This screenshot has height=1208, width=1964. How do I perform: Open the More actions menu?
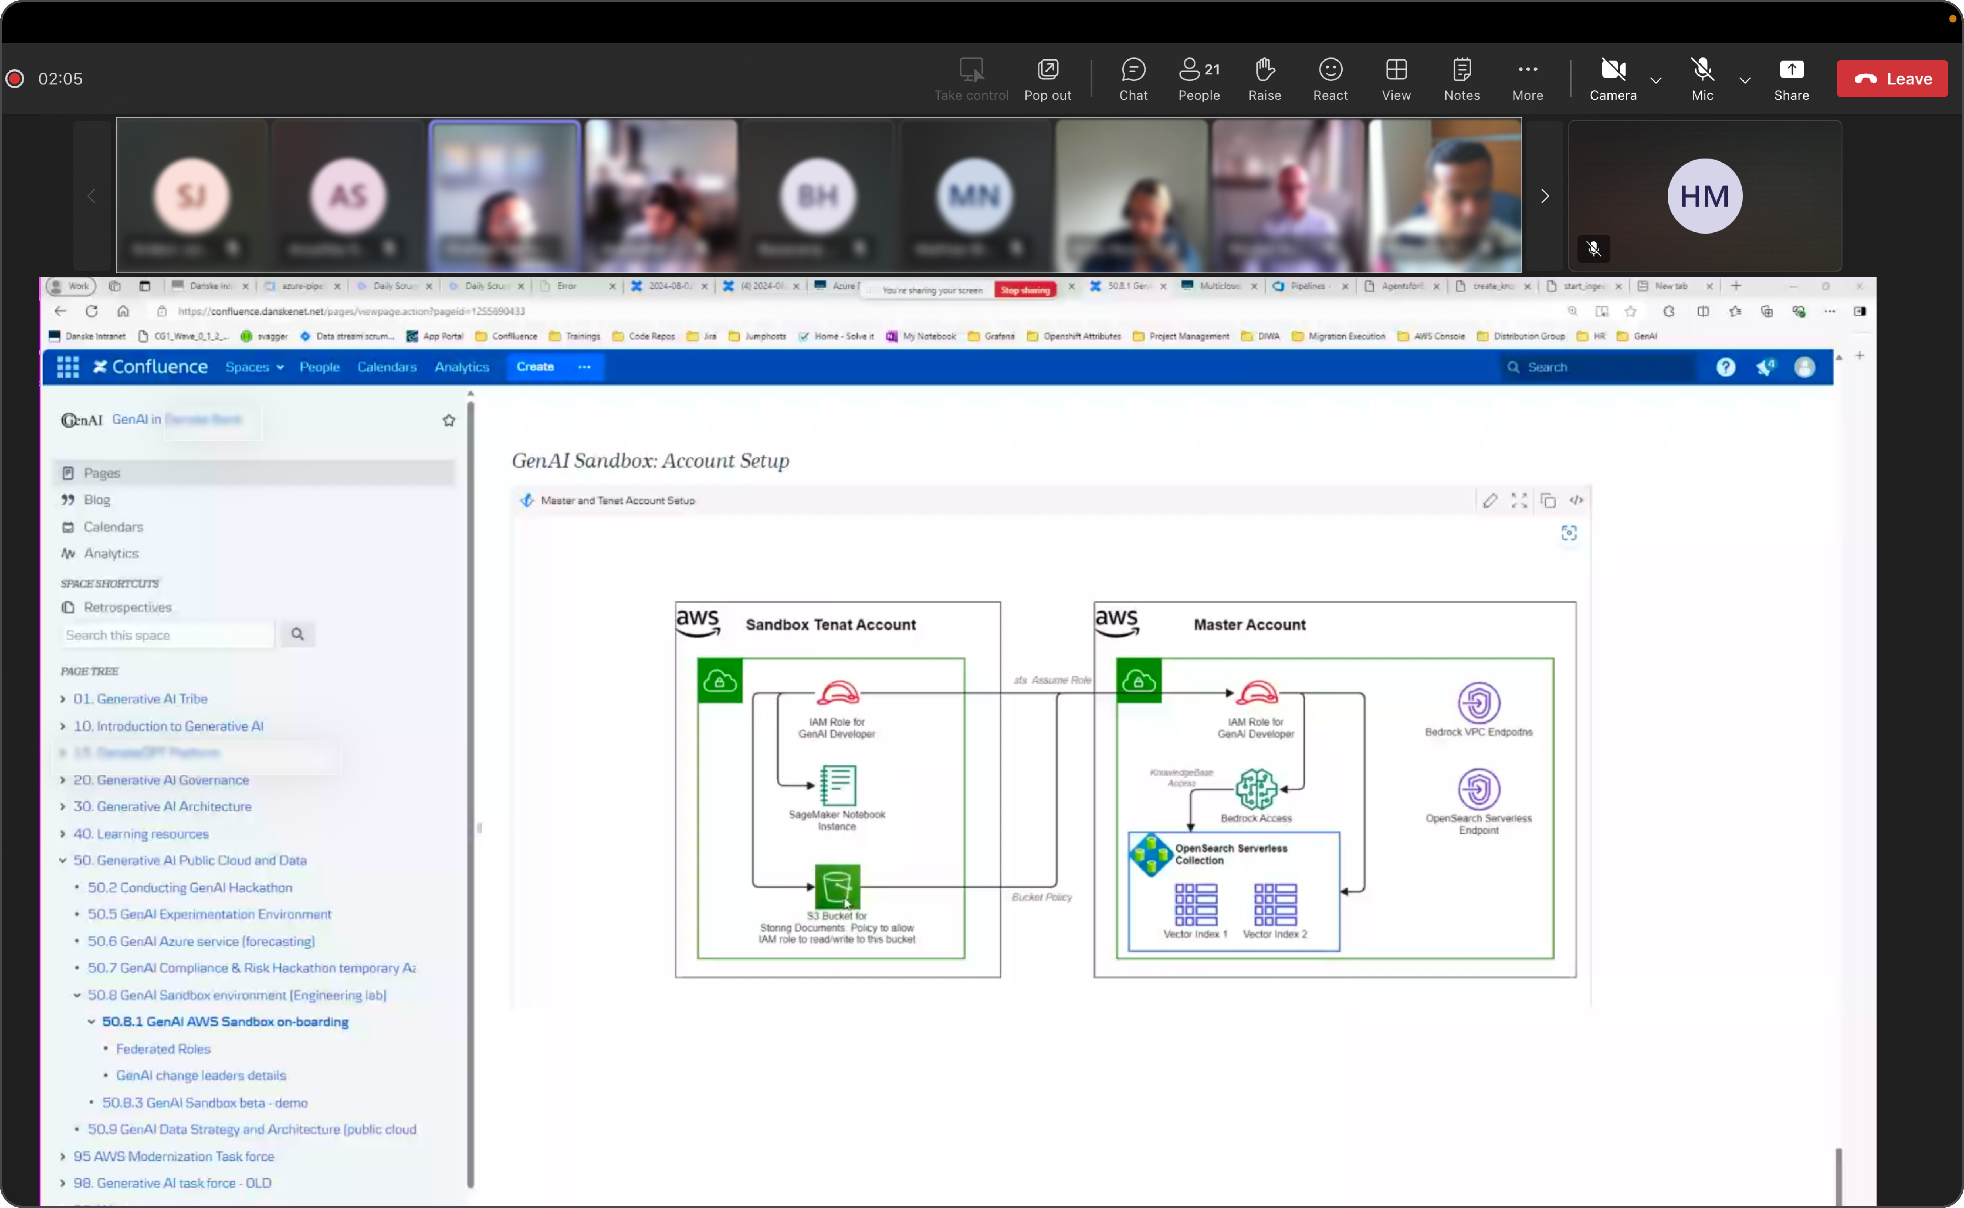pos(1527,78)
